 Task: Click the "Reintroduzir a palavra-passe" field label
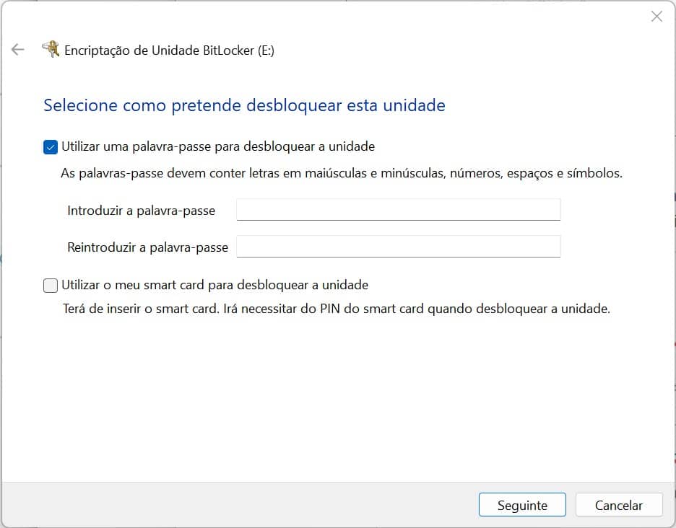coord(147,247)
